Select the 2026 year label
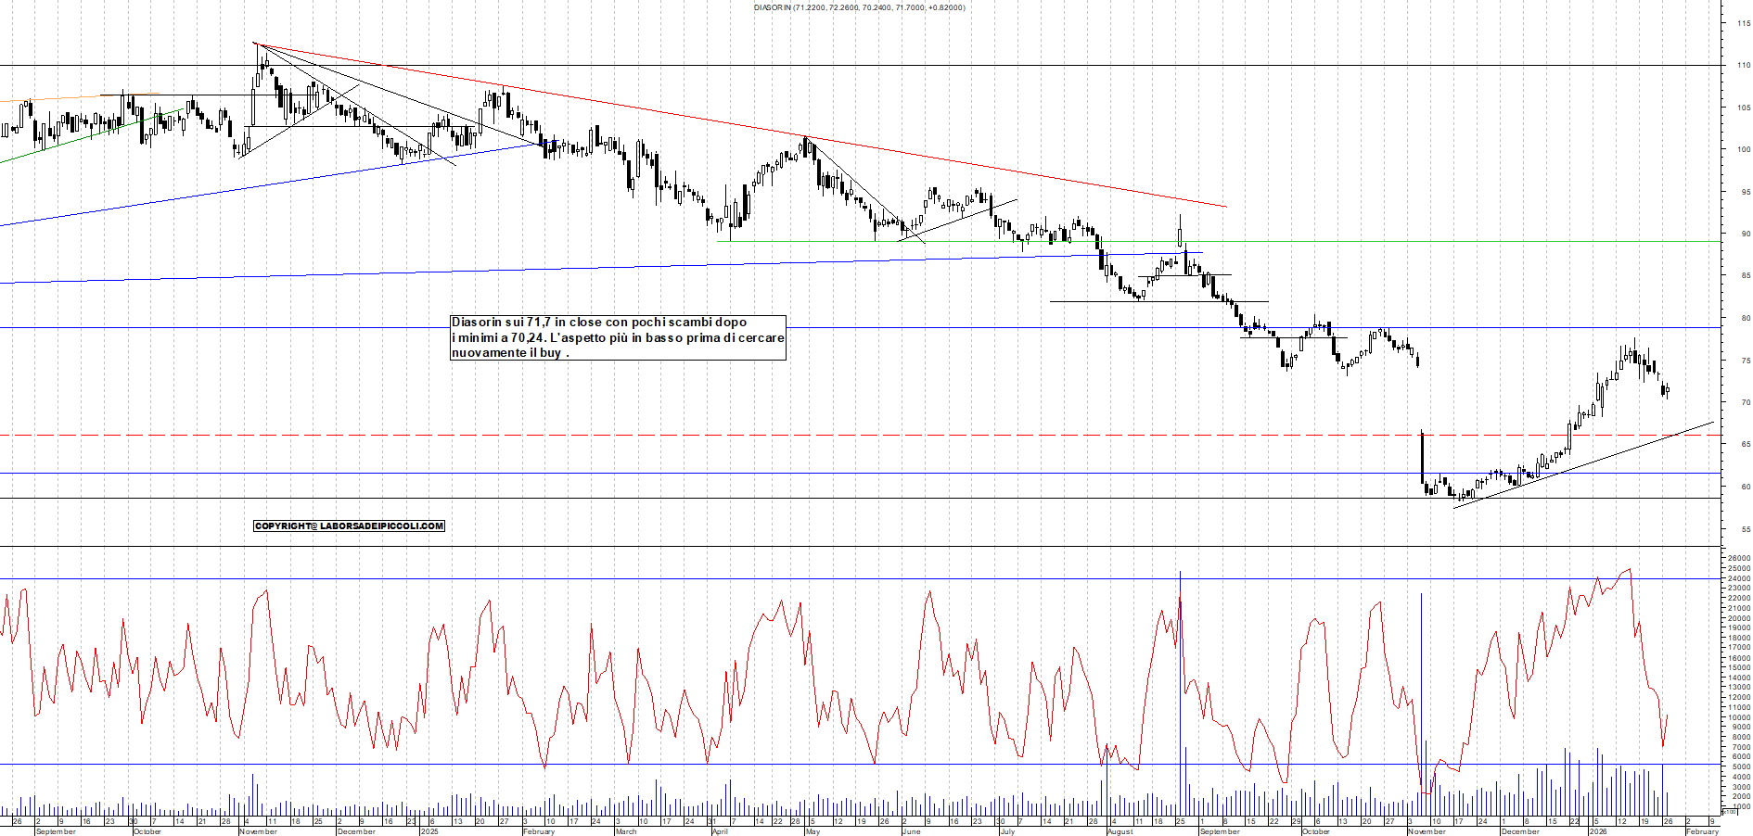Viewport: 1753px width, 836px height. [1598, 831]
